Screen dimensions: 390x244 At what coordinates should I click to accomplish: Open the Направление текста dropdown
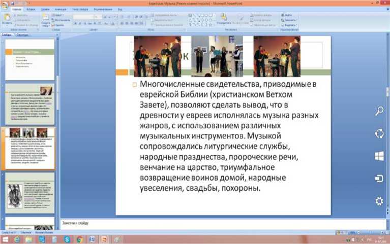(164, 15)
